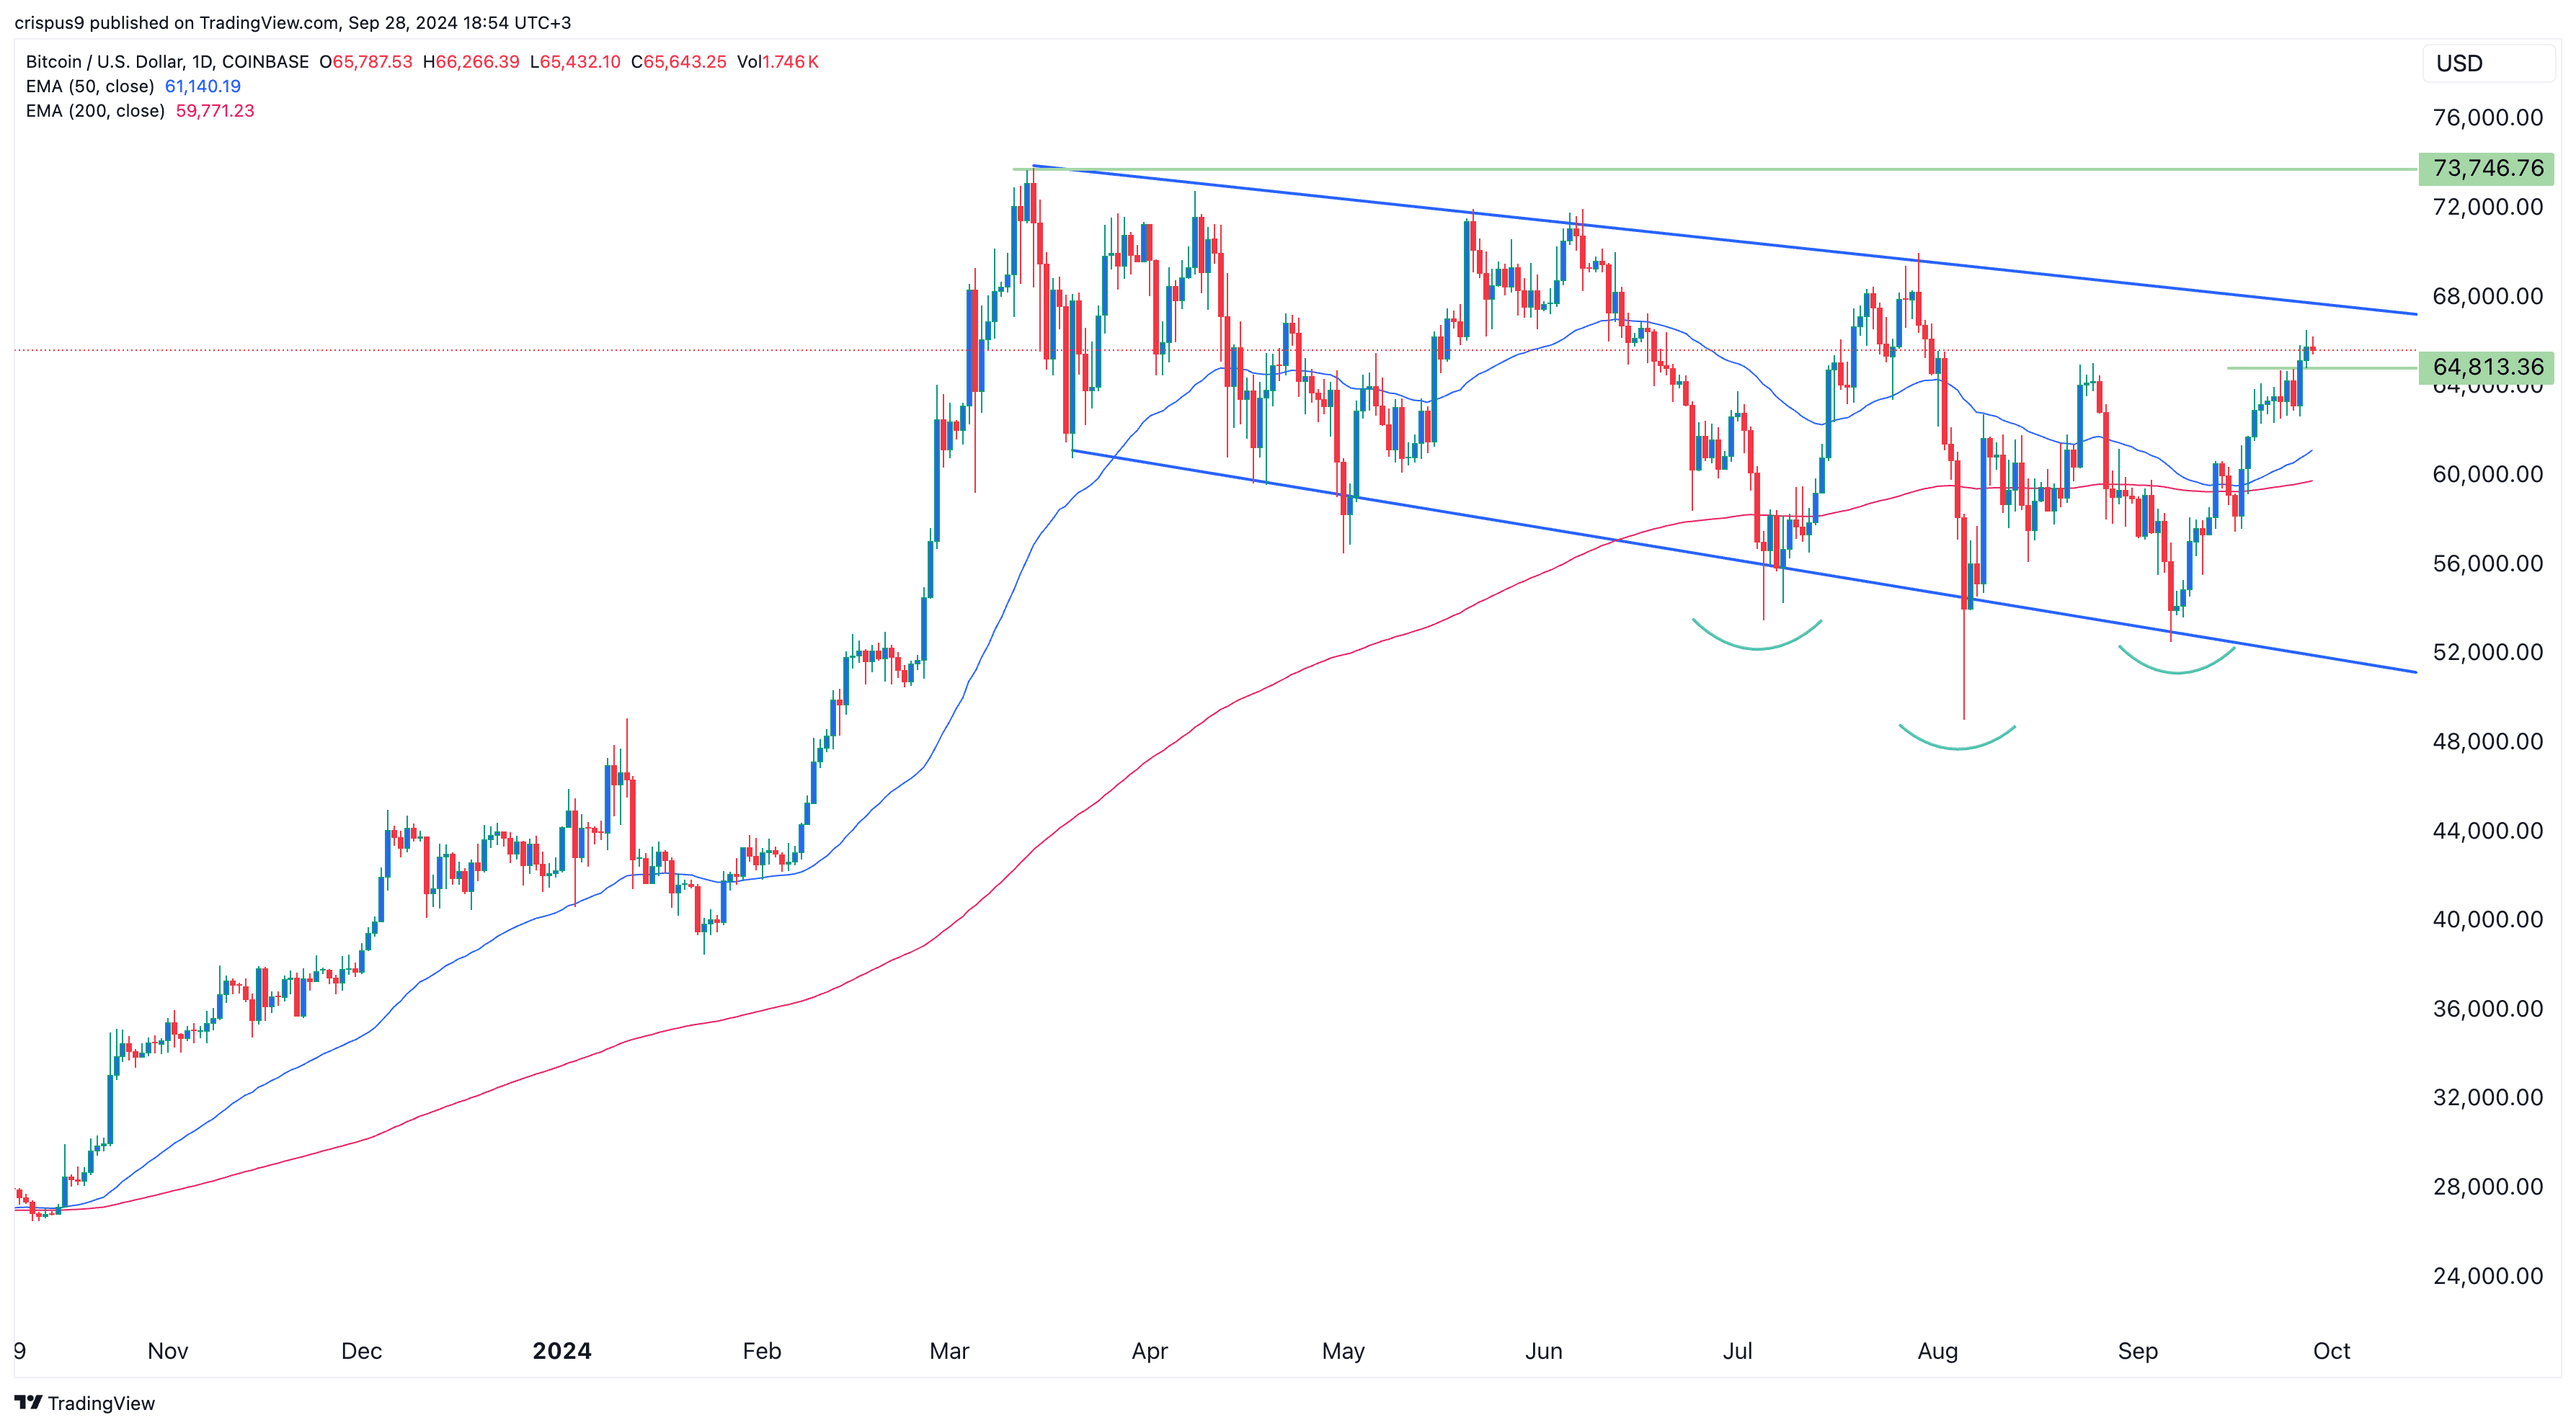Click the 68,000.00 price axis label

click(x=2487, y=296)
